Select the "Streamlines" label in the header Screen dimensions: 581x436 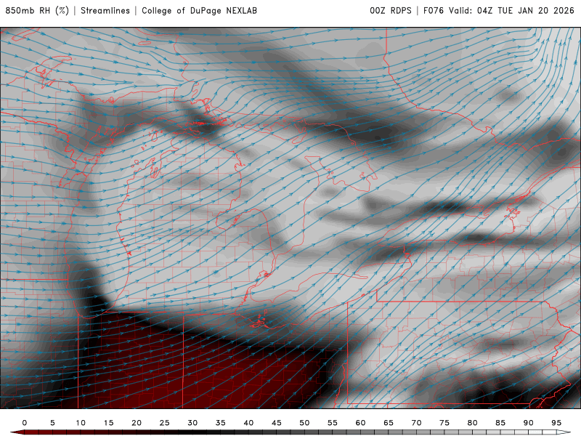tap(105, 11)
